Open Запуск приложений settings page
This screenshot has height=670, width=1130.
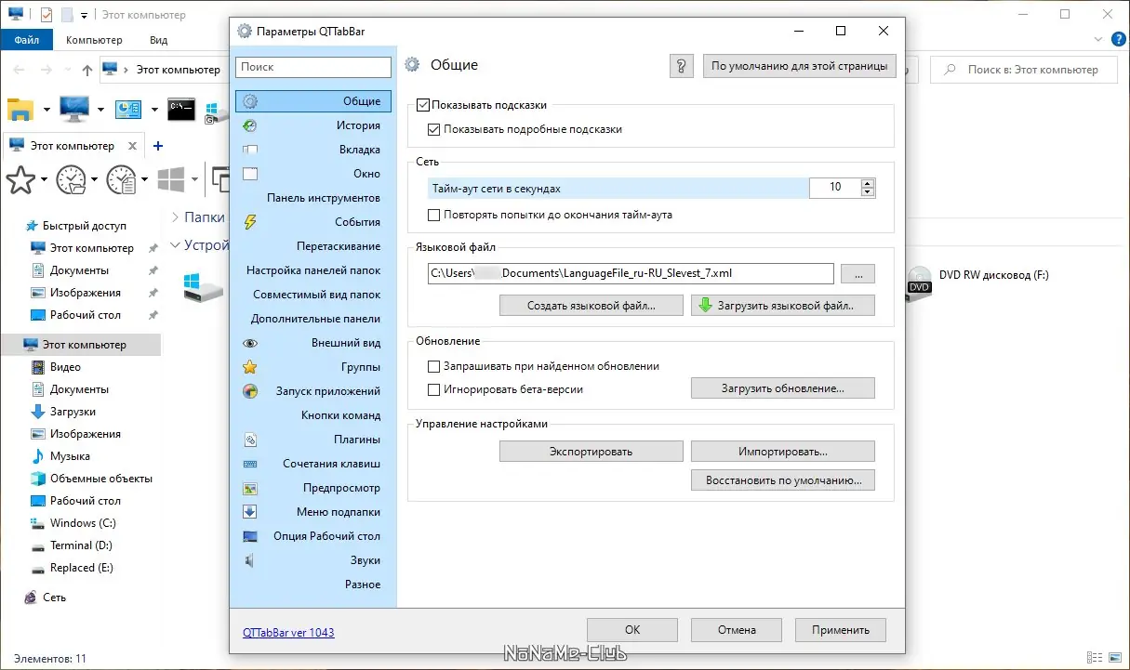point(313,391)
